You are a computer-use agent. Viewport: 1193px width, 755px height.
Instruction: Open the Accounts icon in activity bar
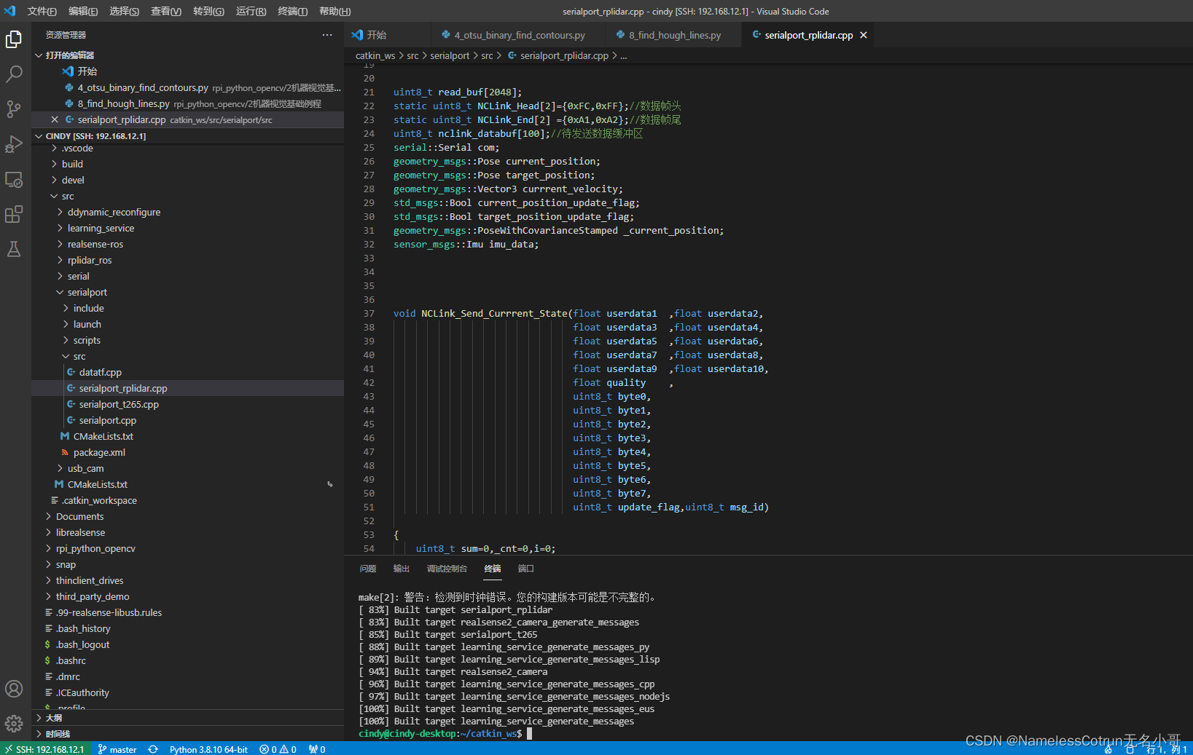coord(14,689)
